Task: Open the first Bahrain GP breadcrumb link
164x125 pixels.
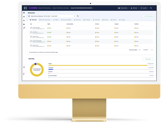Action: pyautogui.click(x=45, y=8)
